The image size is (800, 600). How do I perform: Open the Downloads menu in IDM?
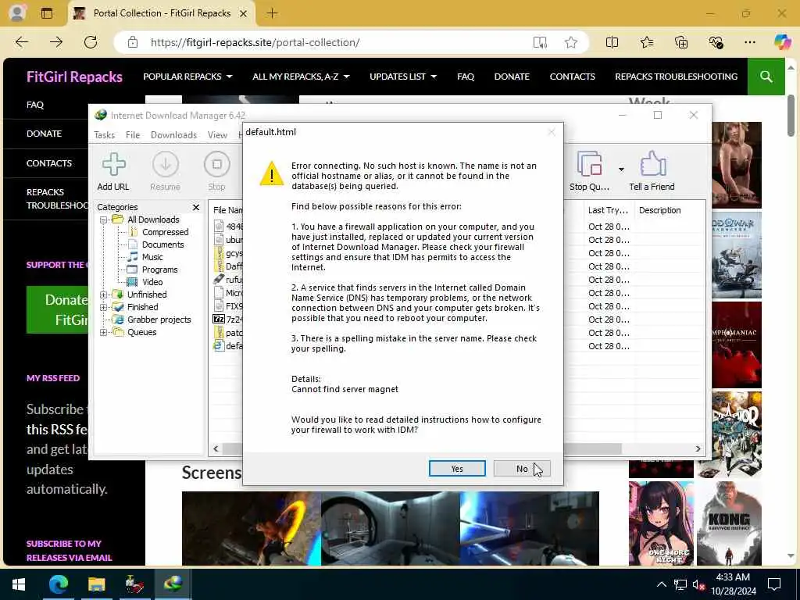(x=173, y=134)
